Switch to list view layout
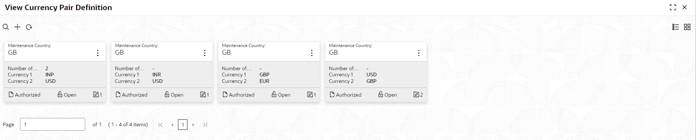696x140 pixels. (x=676, y=27)
